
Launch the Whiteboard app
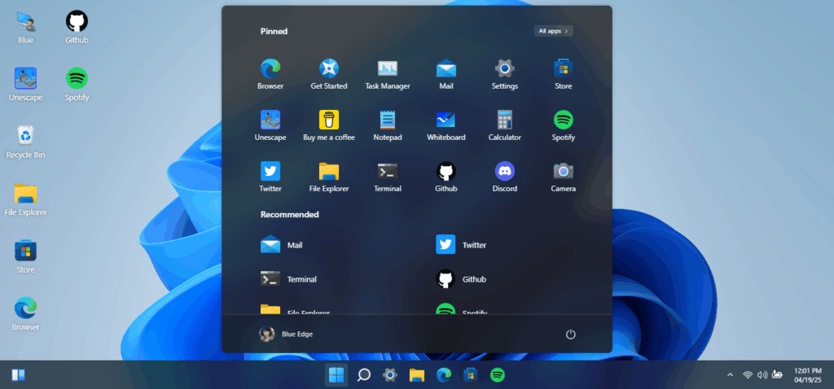[x=446, y=126]
